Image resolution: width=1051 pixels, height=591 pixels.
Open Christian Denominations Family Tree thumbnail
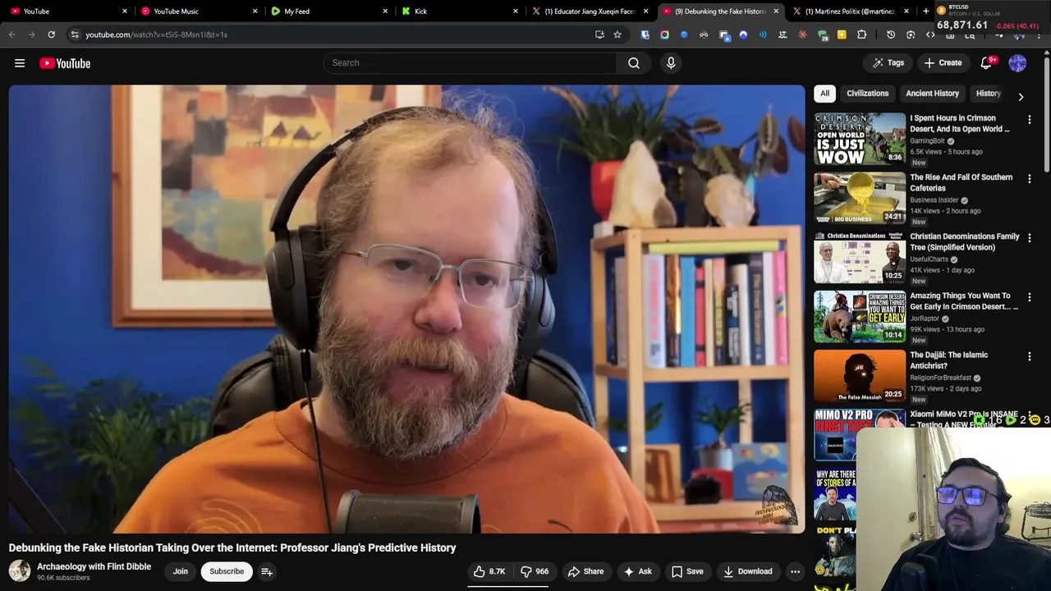click(860, 257)
